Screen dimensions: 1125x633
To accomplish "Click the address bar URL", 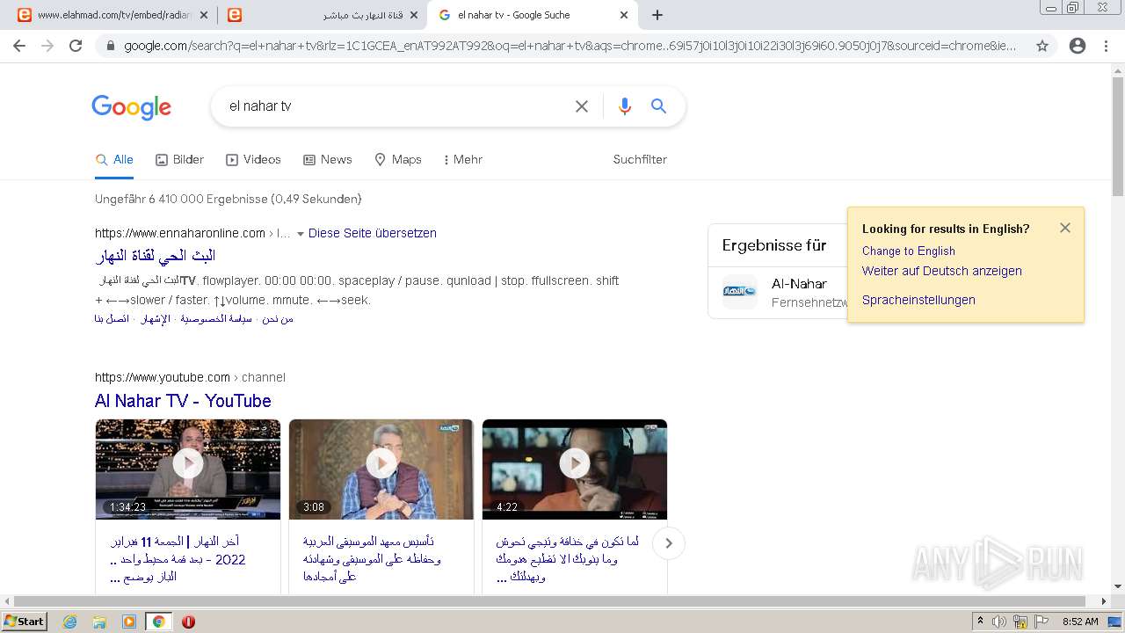I will click(570, 46).
